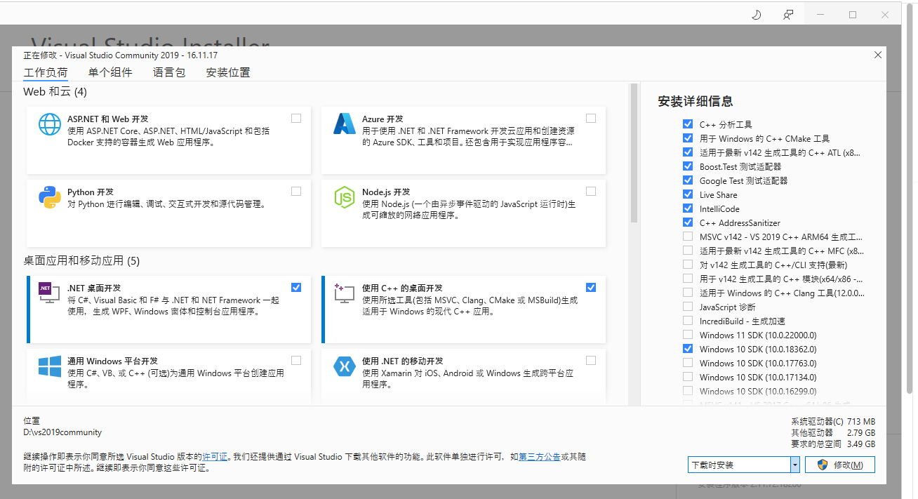Check the Azure development workload

(x=591, y=118)
